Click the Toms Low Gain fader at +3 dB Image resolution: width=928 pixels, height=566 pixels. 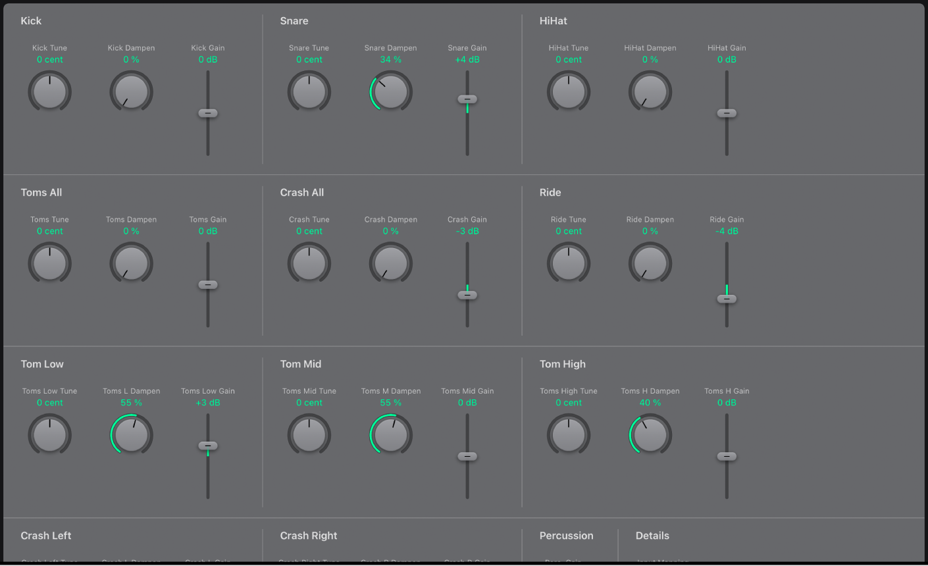207,446
